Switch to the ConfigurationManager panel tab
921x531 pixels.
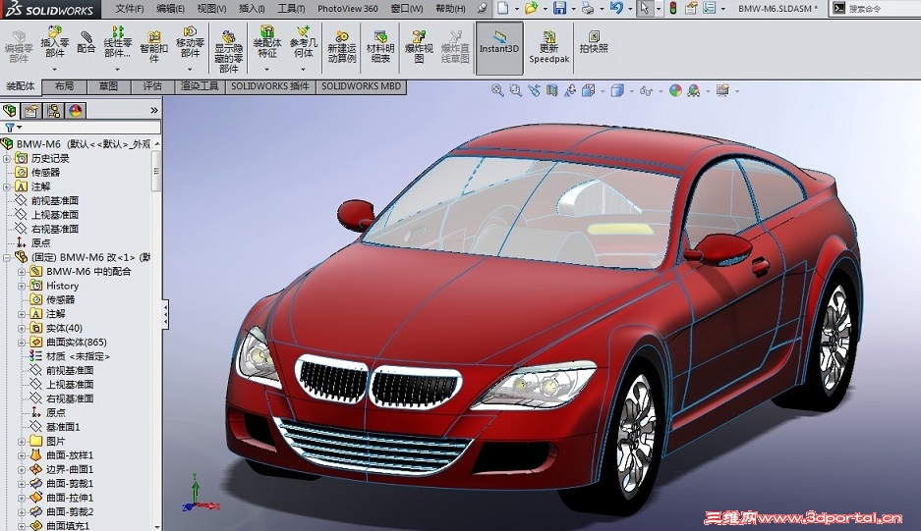click(53, 111)
